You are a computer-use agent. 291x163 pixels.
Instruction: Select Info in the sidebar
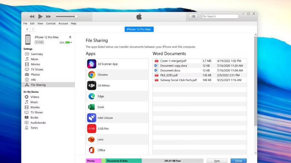click(33, 80)
